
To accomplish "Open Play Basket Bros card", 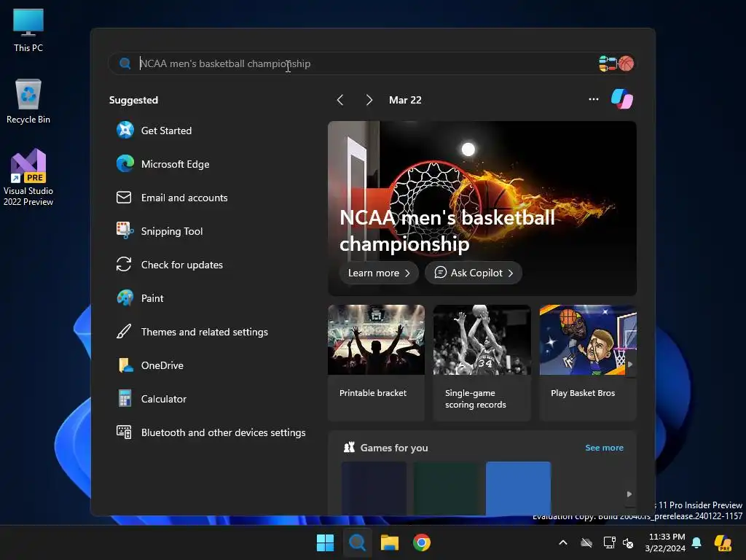I will tap(588, 363).
